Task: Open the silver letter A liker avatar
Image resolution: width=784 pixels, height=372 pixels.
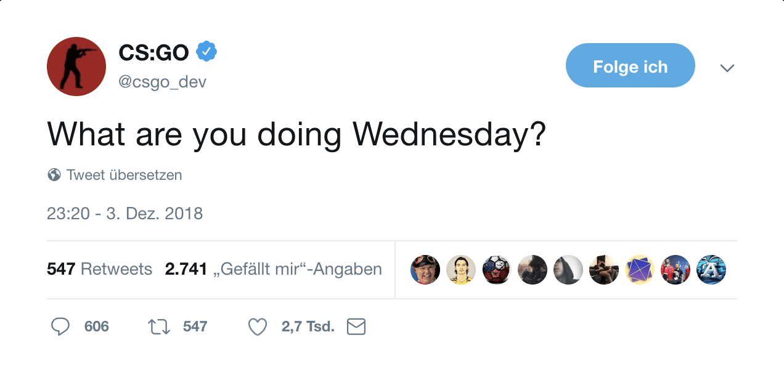Action: click(x=711, y=270)
